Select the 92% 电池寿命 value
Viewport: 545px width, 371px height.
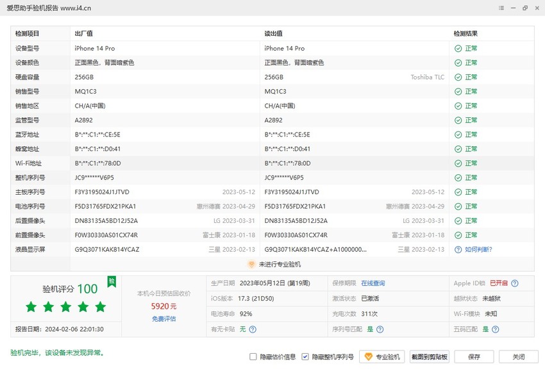[x=246, y=314]
